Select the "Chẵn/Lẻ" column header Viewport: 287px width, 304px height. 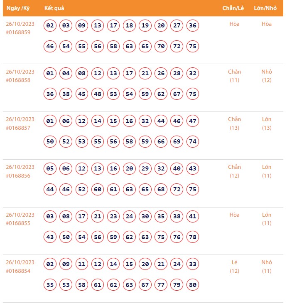(x=233, y=8)
